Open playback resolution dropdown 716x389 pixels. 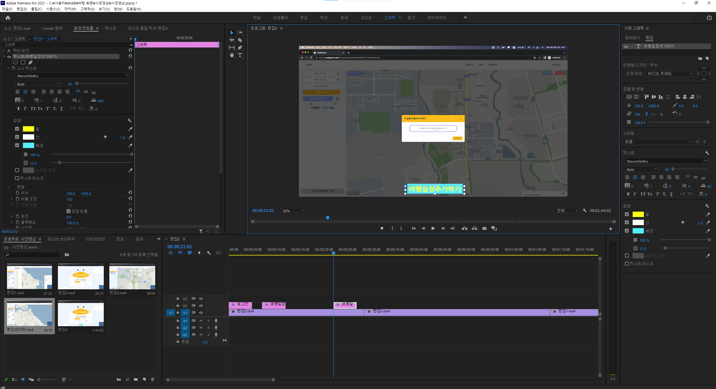(x=567, y=211)
